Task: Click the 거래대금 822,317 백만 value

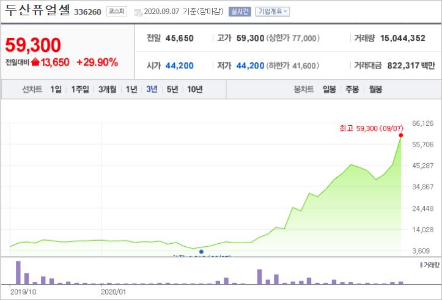Action: pos(411,65)
